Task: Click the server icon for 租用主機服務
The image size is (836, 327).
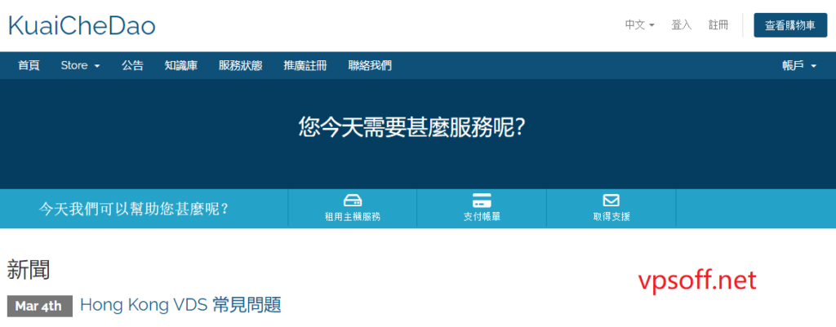Action: coord(352,201)
